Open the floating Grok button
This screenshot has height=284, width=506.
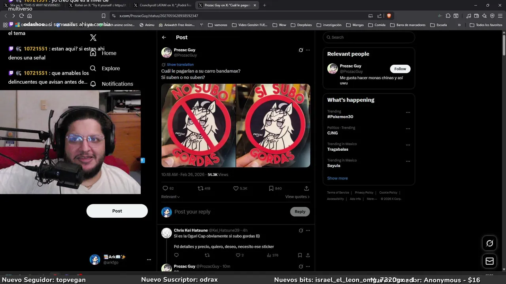click(x=489, y=243)
